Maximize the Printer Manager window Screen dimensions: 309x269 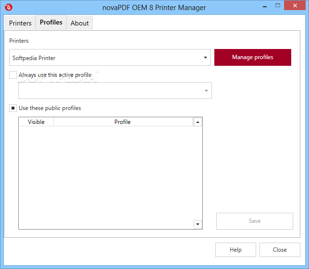(x=278, y=5)
